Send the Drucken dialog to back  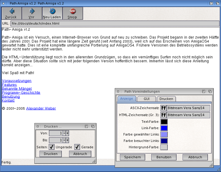click(x=93, y=126)
